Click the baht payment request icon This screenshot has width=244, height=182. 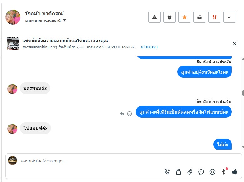tap(223, 171)
